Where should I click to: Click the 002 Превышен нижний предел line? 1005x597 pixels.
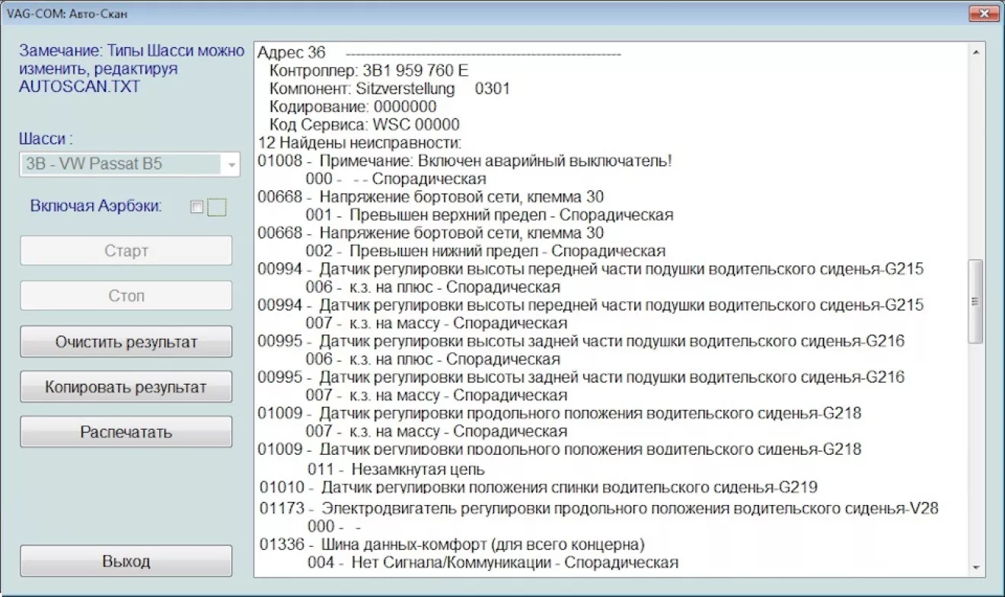click(x=486, y=251)
